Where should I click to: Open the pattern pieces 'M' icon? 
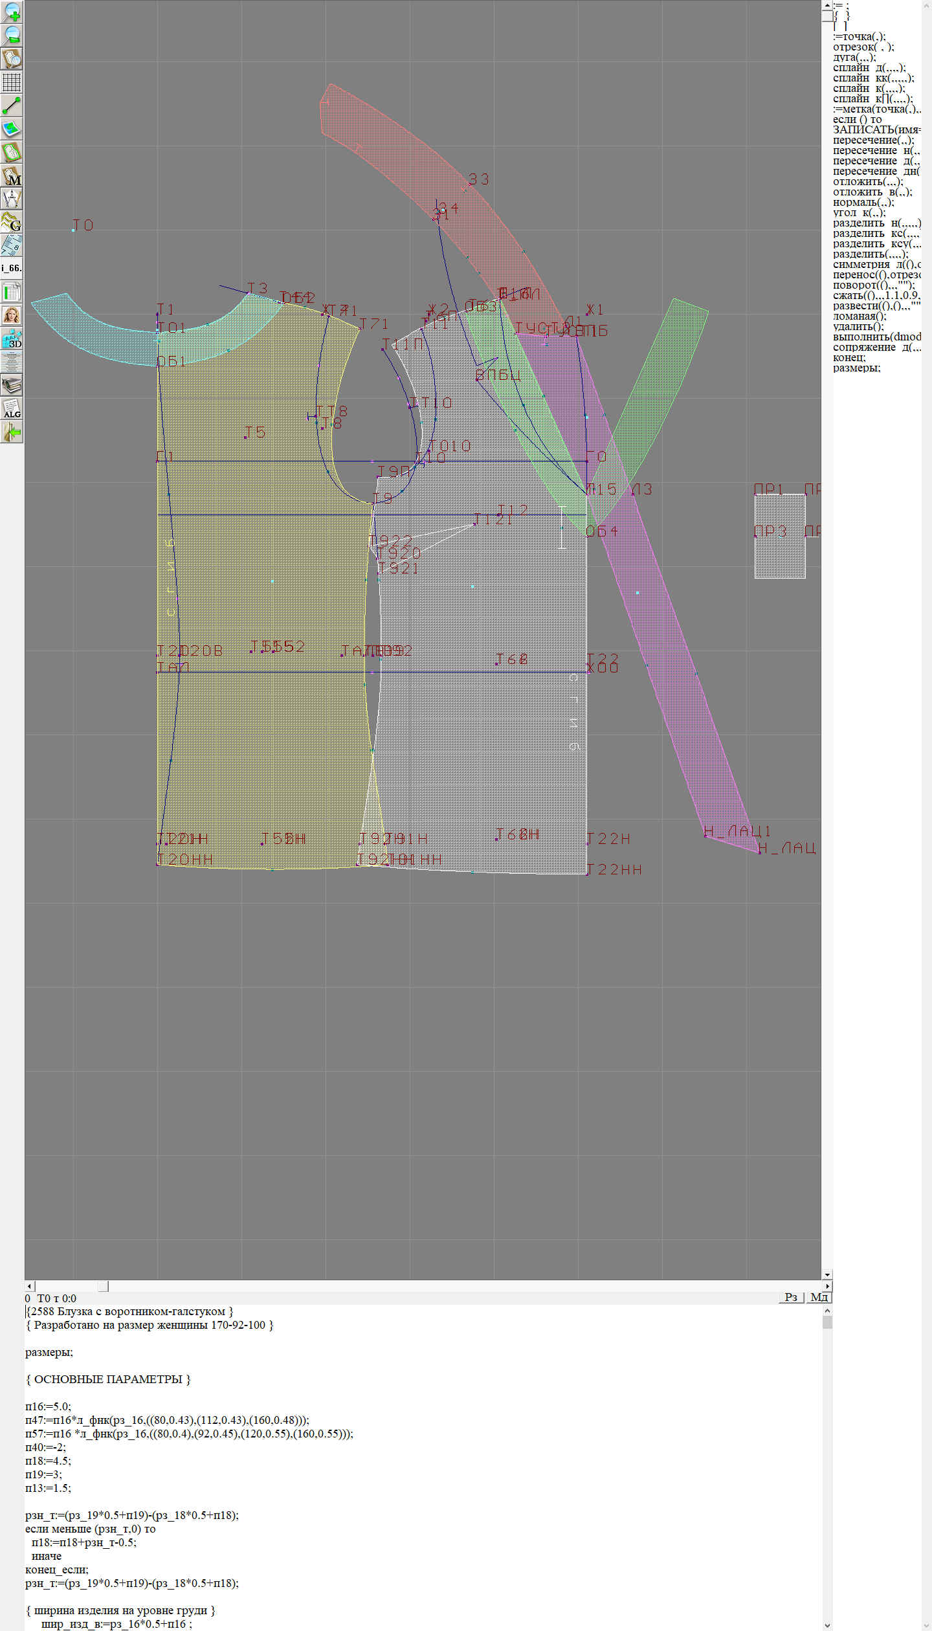coord(12,176)
